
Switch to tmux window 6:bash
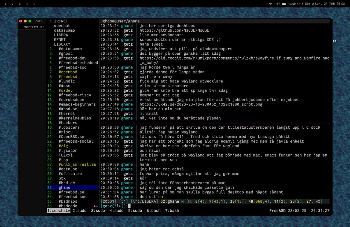point(154,211)
